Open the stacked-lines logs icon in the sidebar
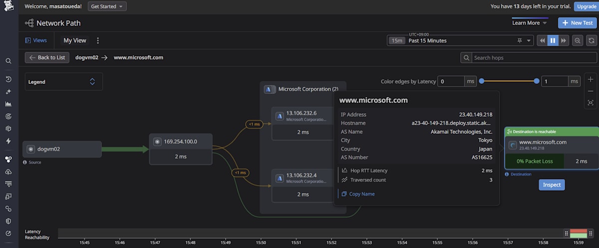The image size is (599, 248). (x=8, y=184)
